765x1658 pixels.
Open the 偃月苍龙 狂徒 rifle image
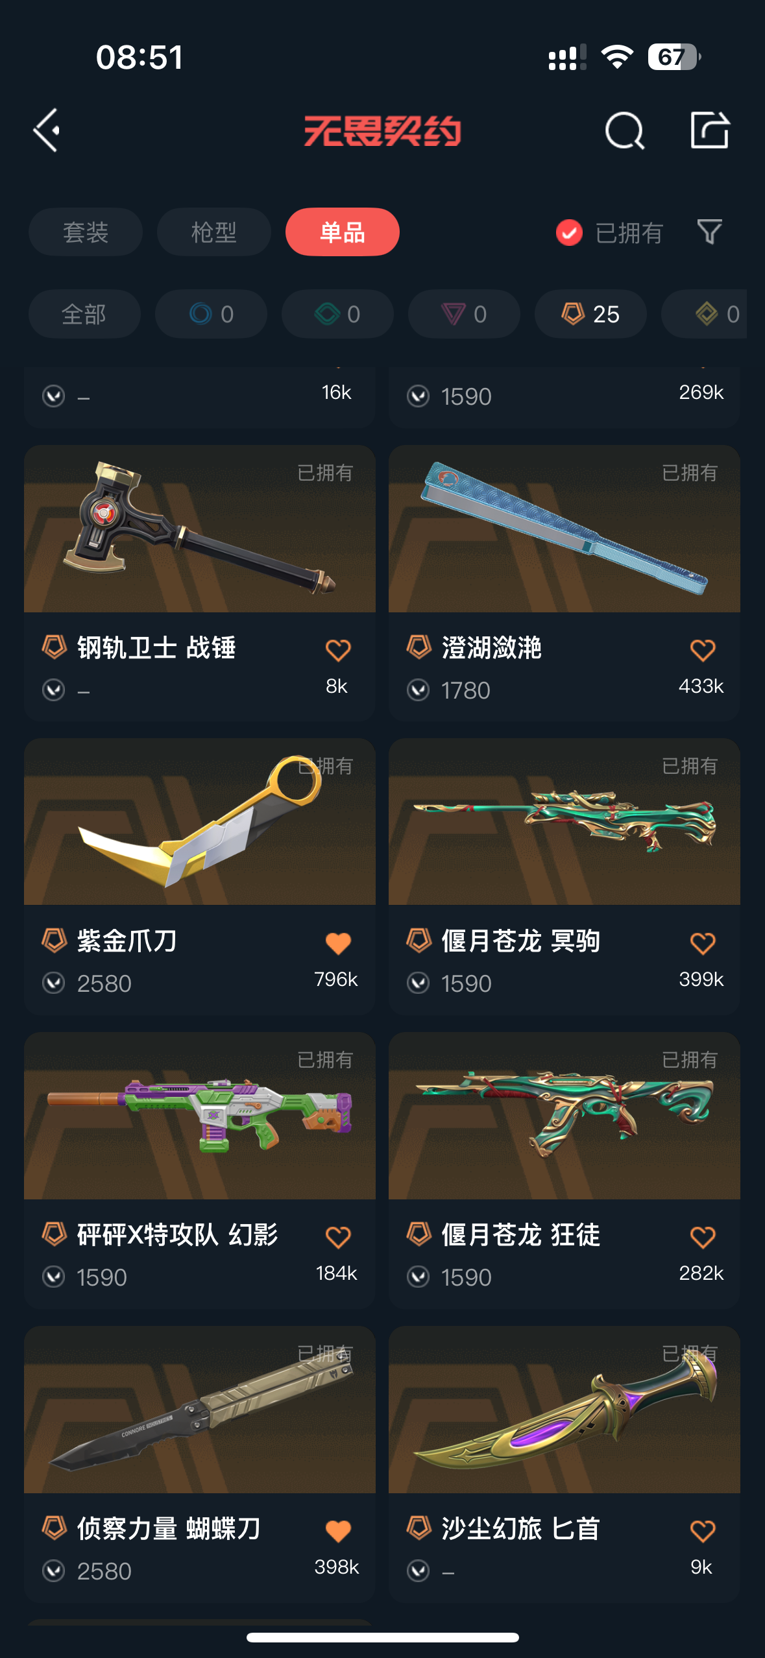pos(565,1116)
